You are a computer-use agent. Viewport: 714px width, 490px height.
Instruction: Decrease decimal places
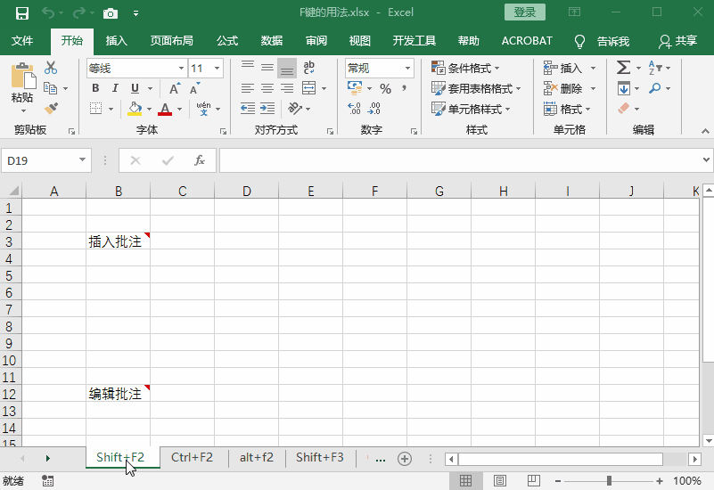tap(374, 109)
